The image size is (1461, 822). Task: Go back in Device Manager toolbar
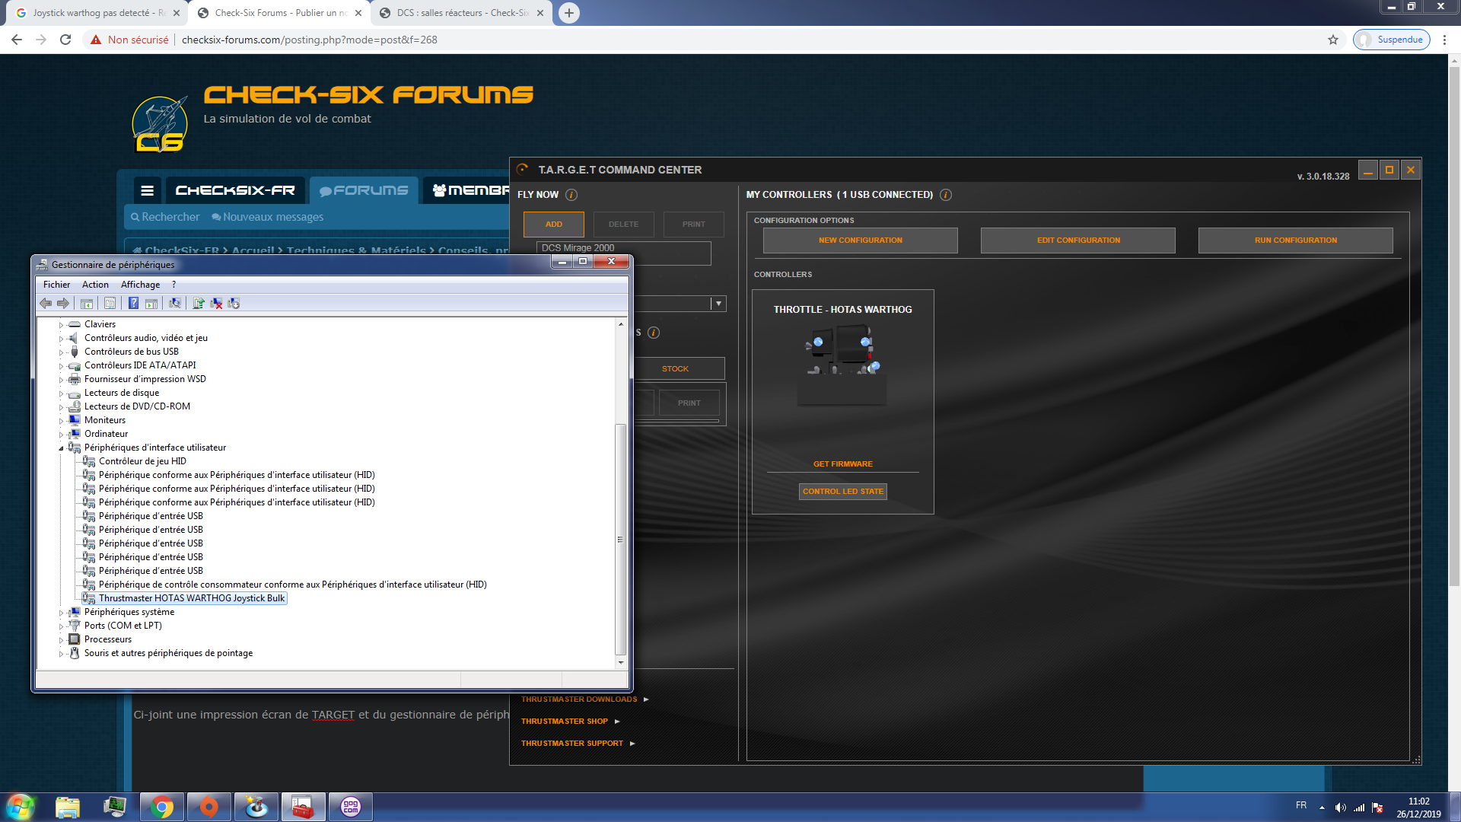coord(46,303)
